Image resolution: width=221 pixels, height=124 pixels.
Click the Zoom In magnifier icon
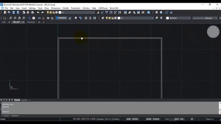11,18
